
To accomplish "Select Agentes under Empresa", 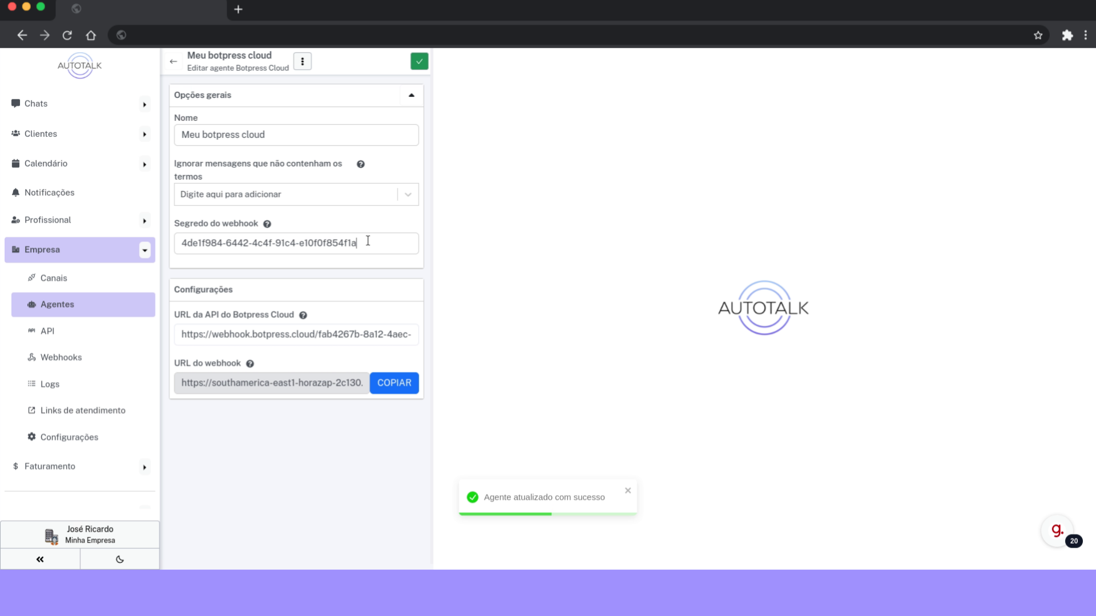I will [x=83, y=305].
